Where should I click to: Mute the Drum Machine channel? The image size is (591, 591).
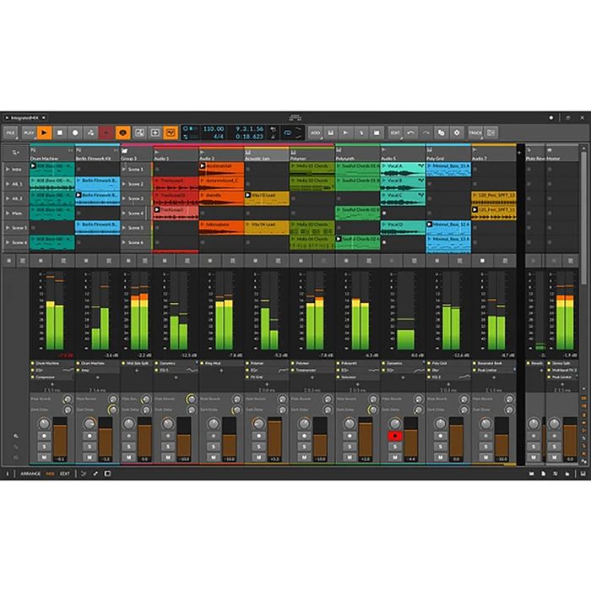pyautogui.click(x=45, y=457)
